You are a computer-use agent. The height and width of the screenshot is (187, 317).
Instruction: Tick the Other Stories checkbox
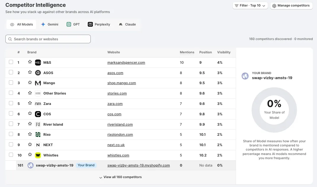[x=11, y=93]
